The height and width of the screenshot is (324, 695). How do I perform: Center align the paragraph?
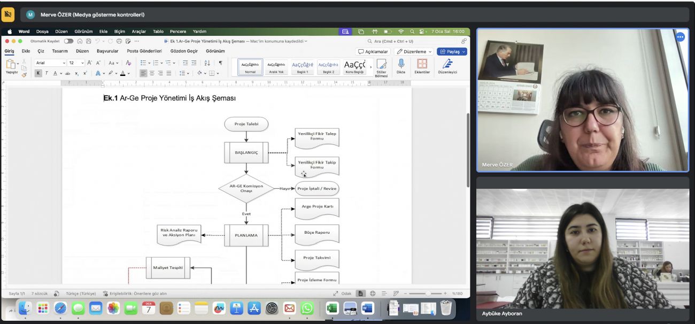[152, 73]
